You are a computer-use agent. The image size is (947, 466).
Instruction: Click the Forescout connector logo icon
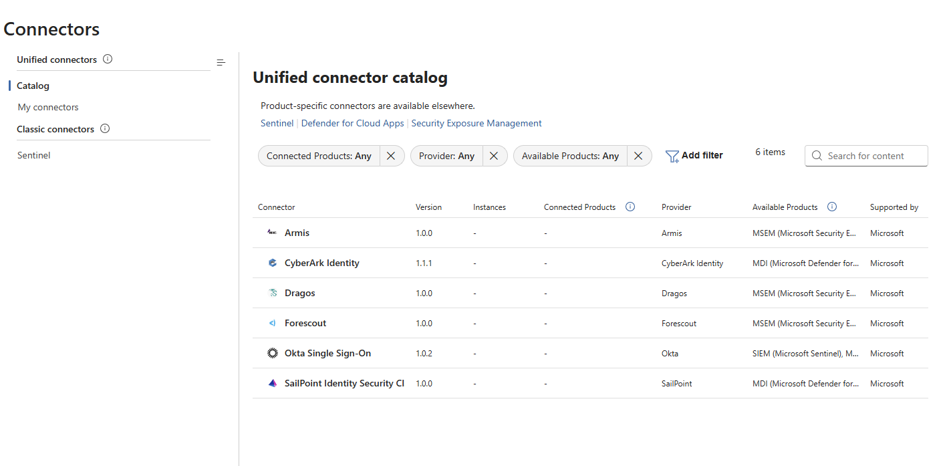[x=273, y=323]
